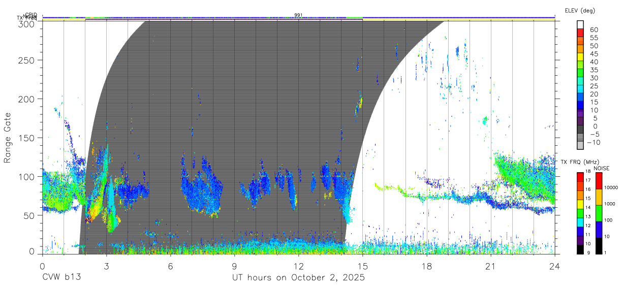Click the Range Gate axis label
This screenshot has height=288, width=624.
pyautogui.click(x=8, y=137)
